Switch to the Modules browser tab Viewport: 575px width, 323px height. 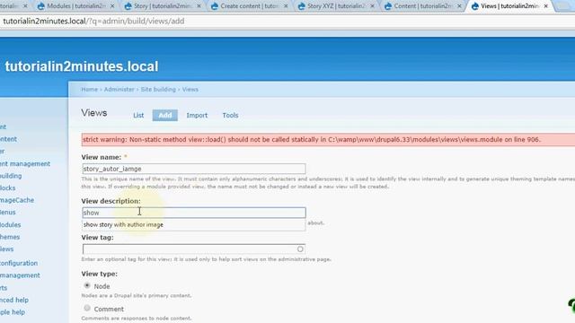[76, 6]
